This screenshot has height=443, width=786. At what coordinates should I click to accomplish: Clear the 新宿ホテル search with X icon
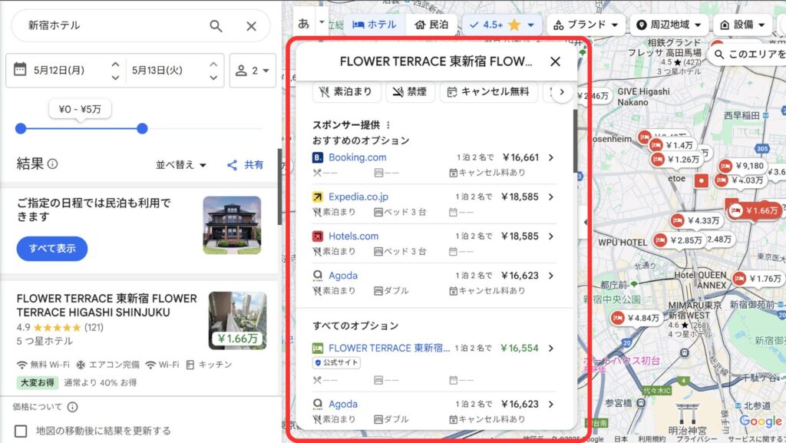251,26
